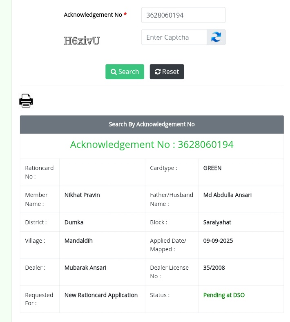Click the Search By Acknowledgement No header
The height and width of the screenshot is (322, 290).
coord(152,125)
